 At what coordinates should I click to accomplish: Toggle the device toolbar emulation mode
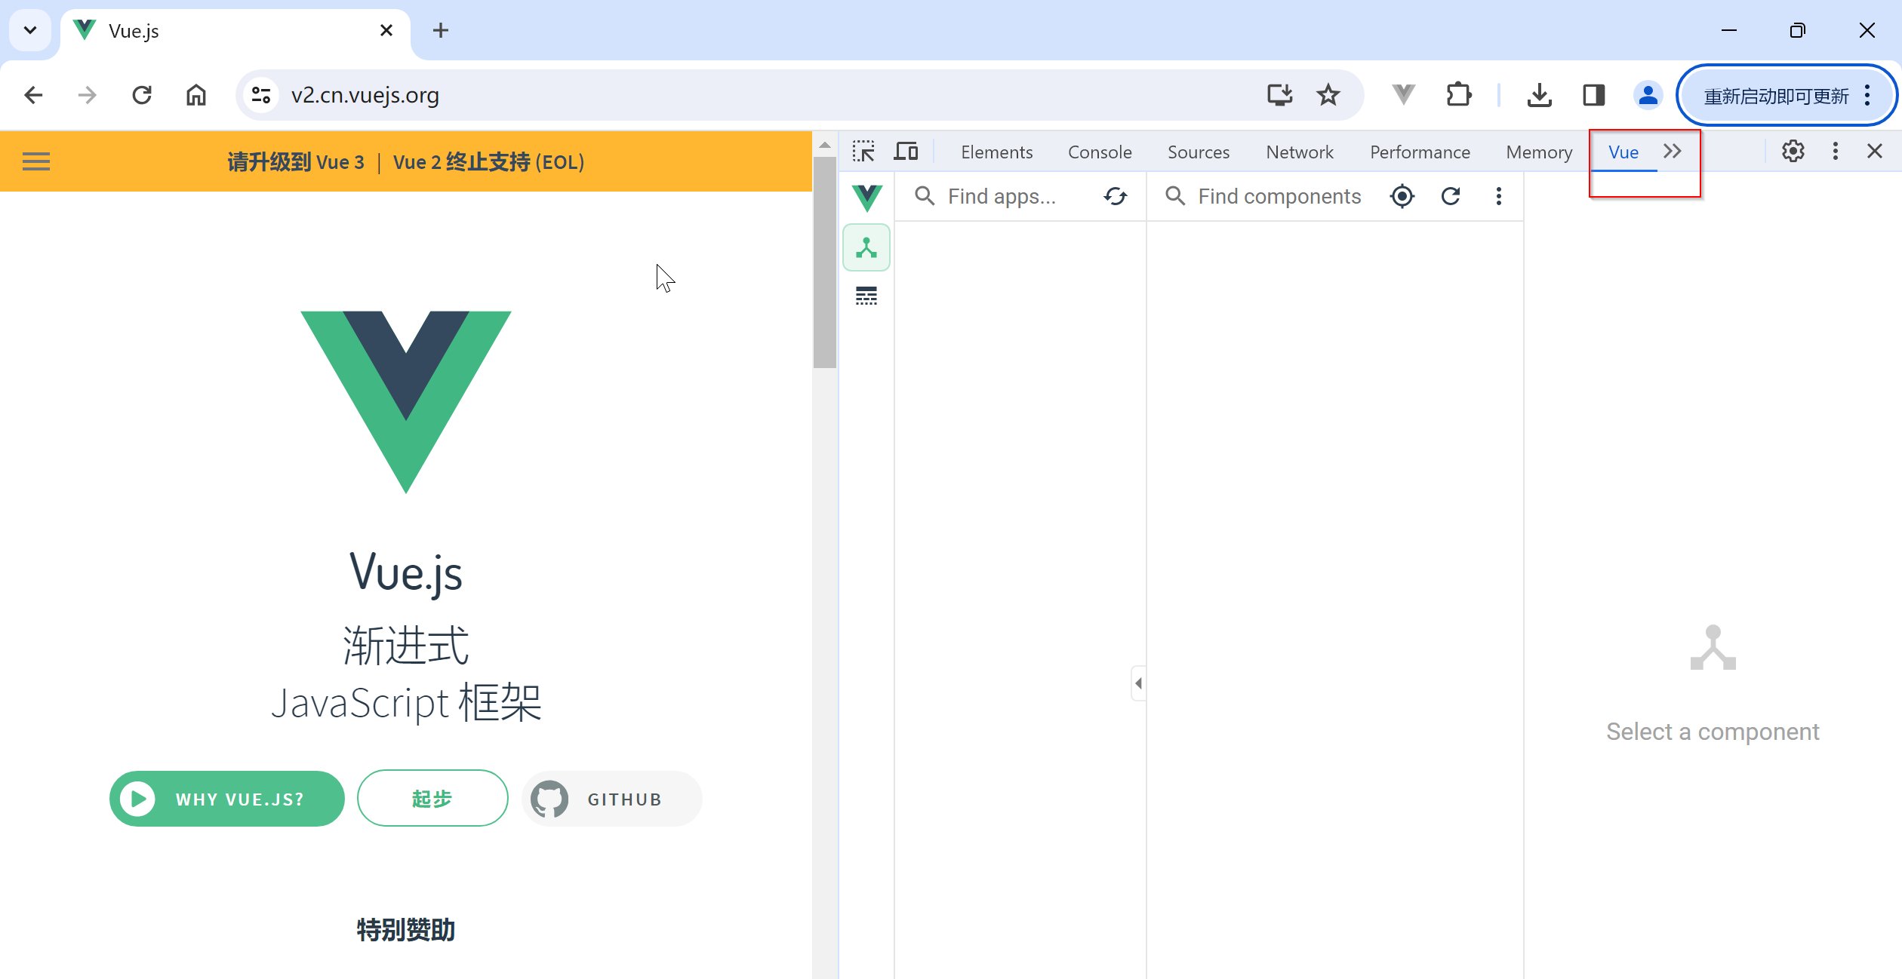[905, 152]
